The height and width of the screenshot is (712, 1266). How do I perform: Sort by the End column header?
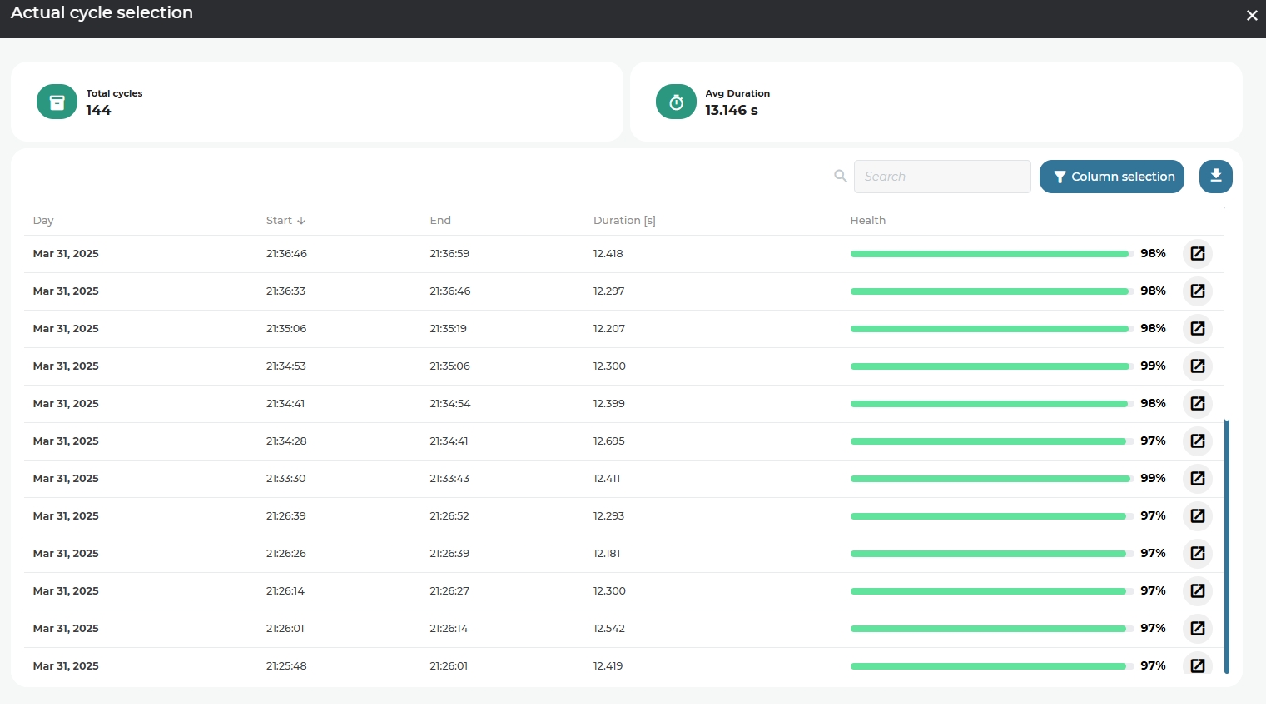click(x=440, y=221)
